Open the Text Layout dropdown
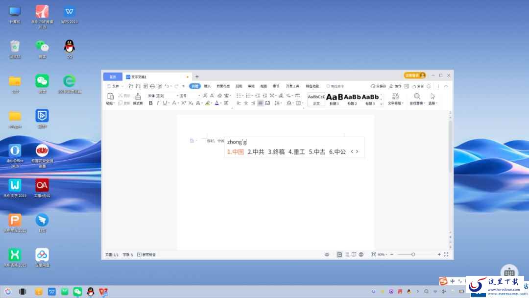The height and width of the screenshot is (298, 529). 395,103
